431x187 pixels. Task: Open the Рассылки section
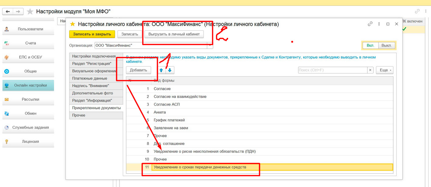(28, 99)
